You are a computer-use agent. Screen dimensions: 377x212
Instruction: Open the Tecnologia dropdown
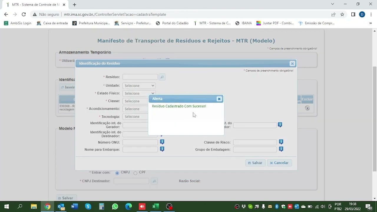(x=135, y=117)
